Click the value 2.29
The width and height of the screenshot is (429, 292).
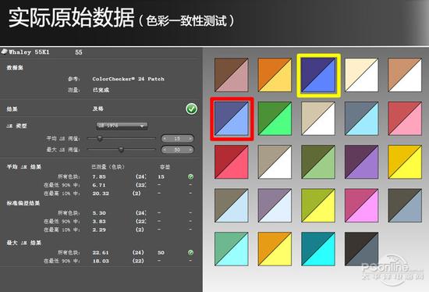pos(99,230)
